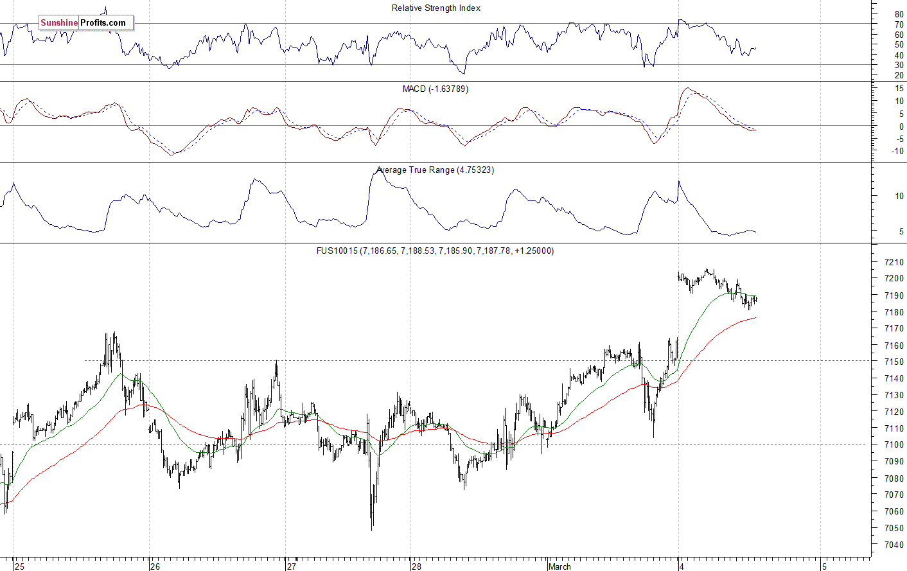Viewport: 907px width, 571px height.
Task: Click the 7040 price axis label
Action: [894, 545]
